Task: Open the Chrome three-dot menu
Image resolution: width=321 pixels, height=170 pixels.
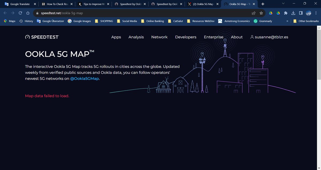Action: pos(316,13)
